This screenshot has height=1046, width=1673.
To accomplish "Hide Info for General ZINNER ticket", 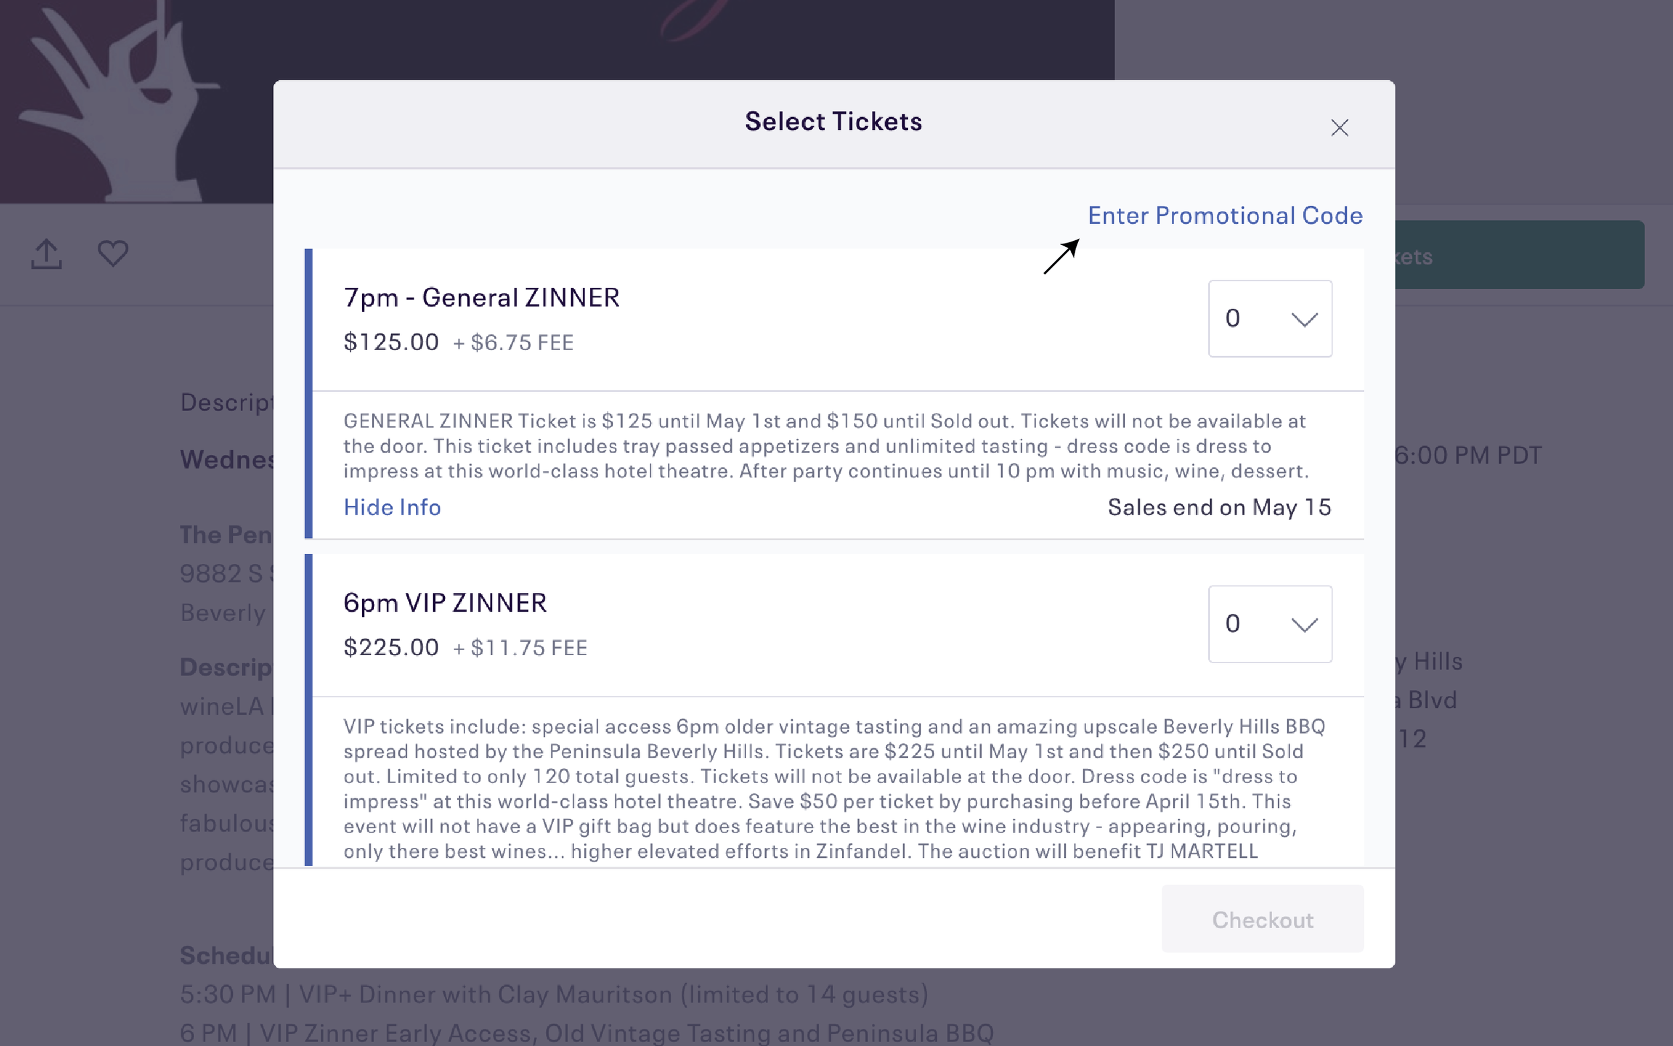I will [392, 507].
